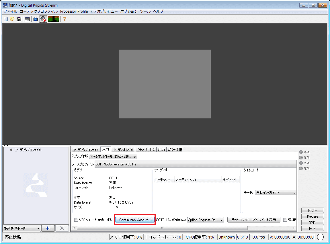The image size is (330, 244).
Task: Open the 並列処理モード dropdown
Action: [x=22, y=228]
